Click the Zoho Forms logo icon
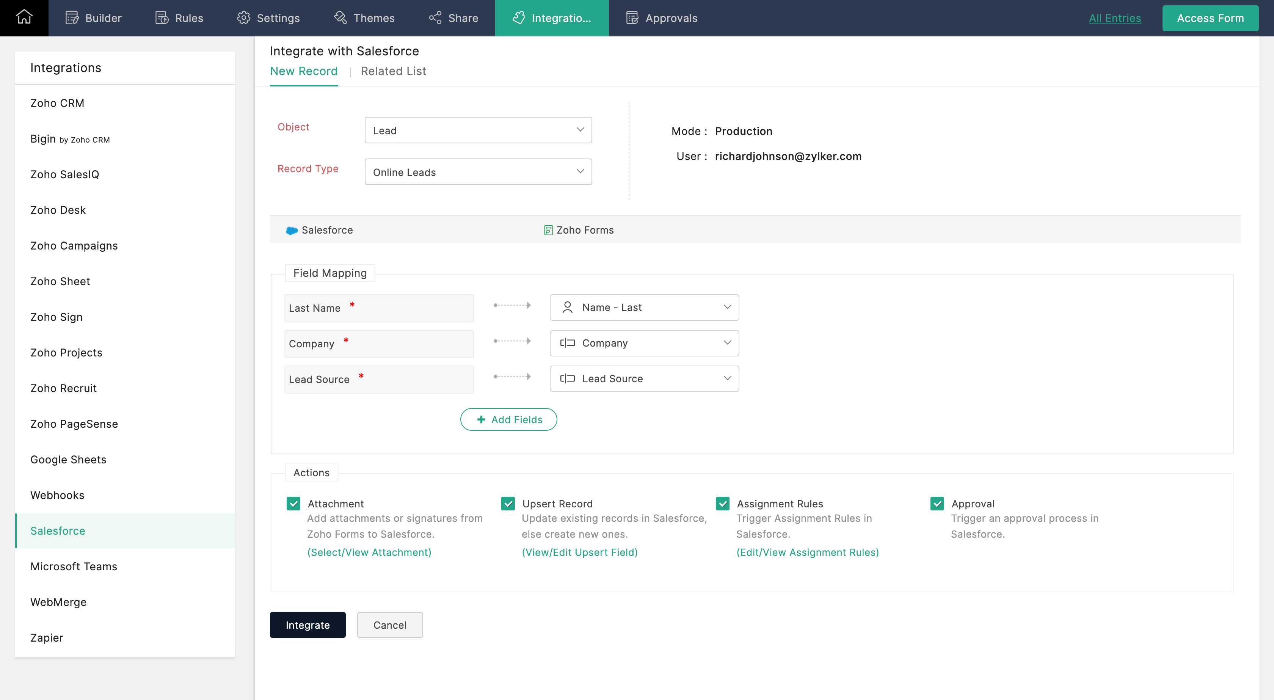Screen dimensions: 1274x700 548,230
